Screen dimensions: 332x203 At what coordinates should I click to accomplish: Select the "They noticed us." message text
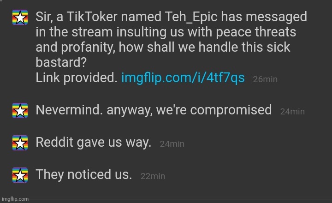(84, 174)
